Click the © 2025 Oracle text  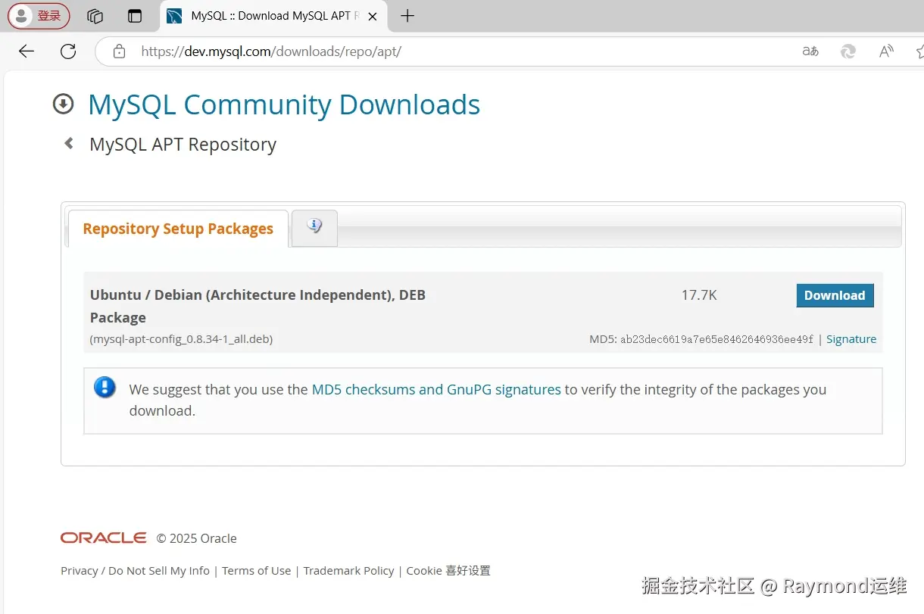(197, 538)
